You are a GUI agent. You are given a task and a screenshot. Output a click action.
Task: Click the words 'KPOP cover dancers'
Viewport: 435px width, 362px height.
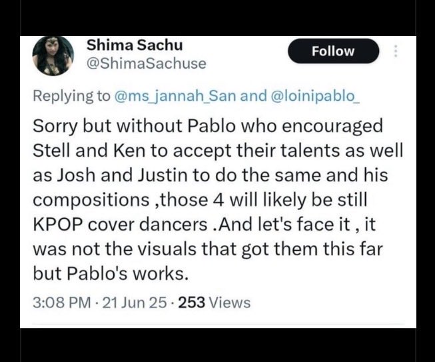tap(120, 225)
